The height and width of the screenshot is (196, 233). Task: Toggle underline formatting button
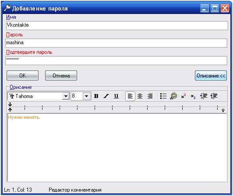pyautogui.click(x=116, y=96)
